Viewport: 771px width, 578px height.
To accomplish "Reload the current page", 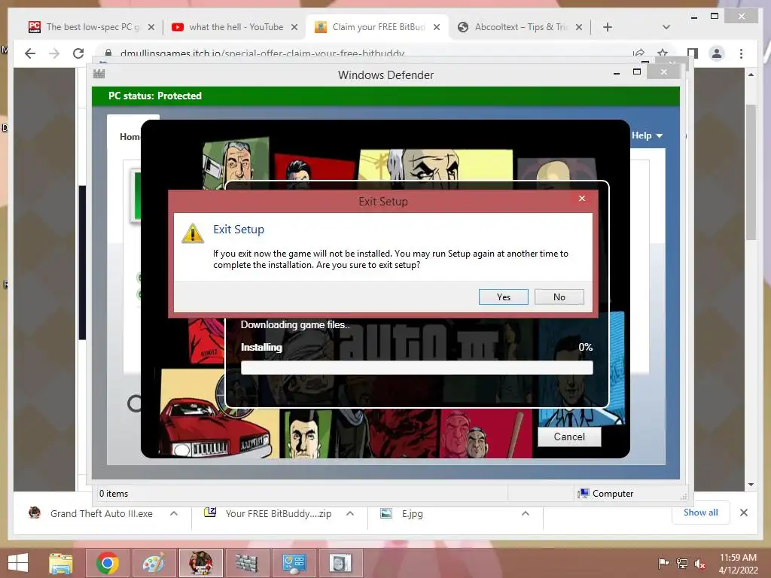I will coord(78,53).
